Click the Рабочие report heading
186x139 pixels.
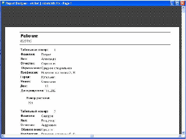pyautogui.click(x=29, y=36)
